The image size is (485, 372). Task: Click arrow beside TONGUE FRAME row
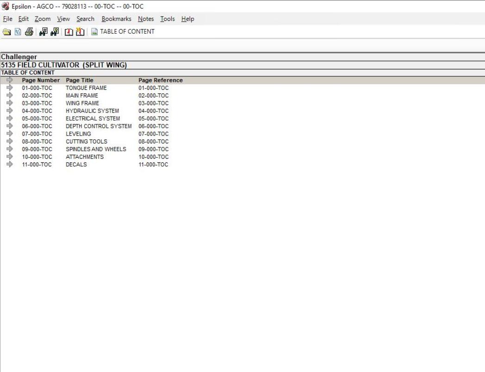tap(10, 88)
